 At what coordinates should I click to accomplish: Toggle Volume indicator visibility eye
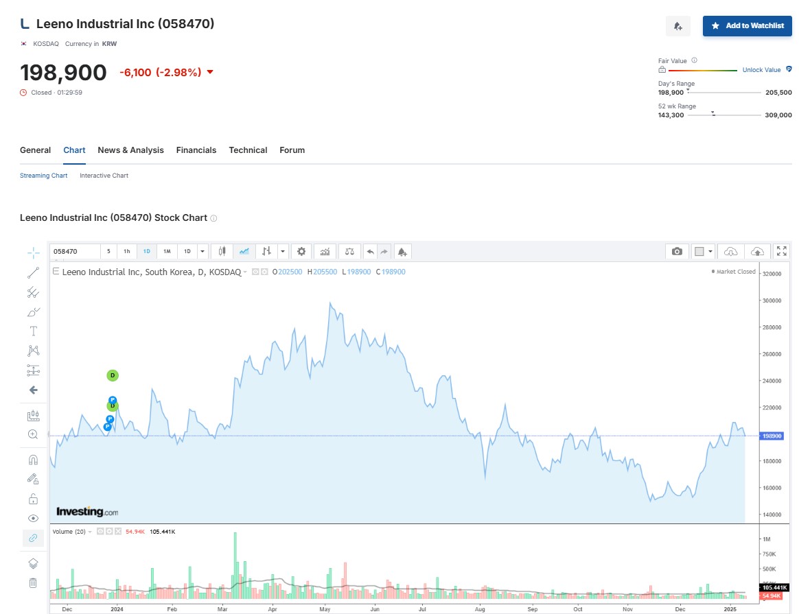tap(100, 532)
